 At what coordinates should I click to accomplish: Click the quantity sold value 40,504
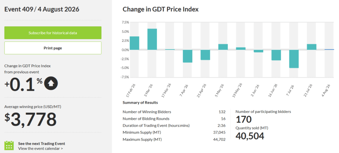[250, 136]
